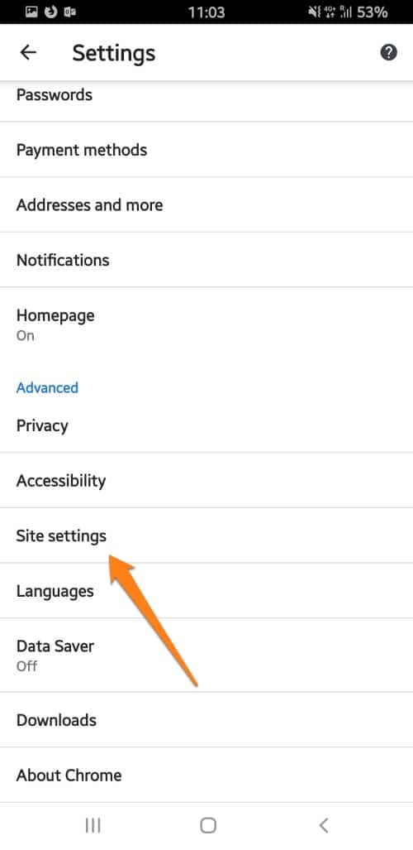Tap the mute vibrate icon in status bar
This screenshot has height=850, width=413.
pos(315,12)
